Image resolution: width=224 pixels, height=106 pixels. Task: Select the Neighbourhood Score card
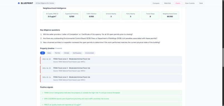click(170, 15)
